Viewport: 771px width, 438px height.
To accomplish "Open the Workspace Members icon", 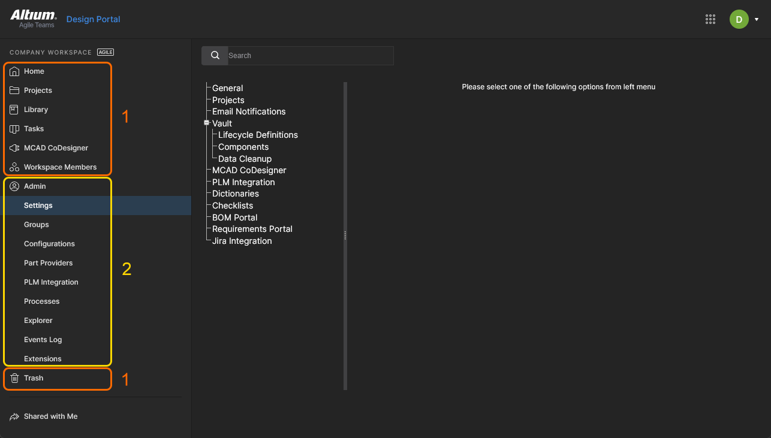I will click(15, 167).
